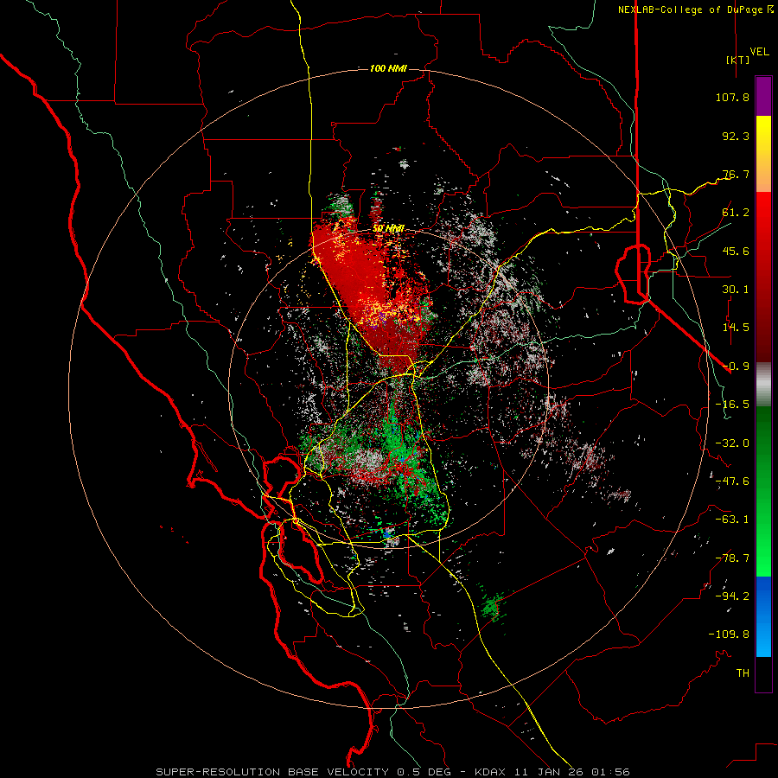Click the 11 JAN 26 date in caption

point(549,772)
